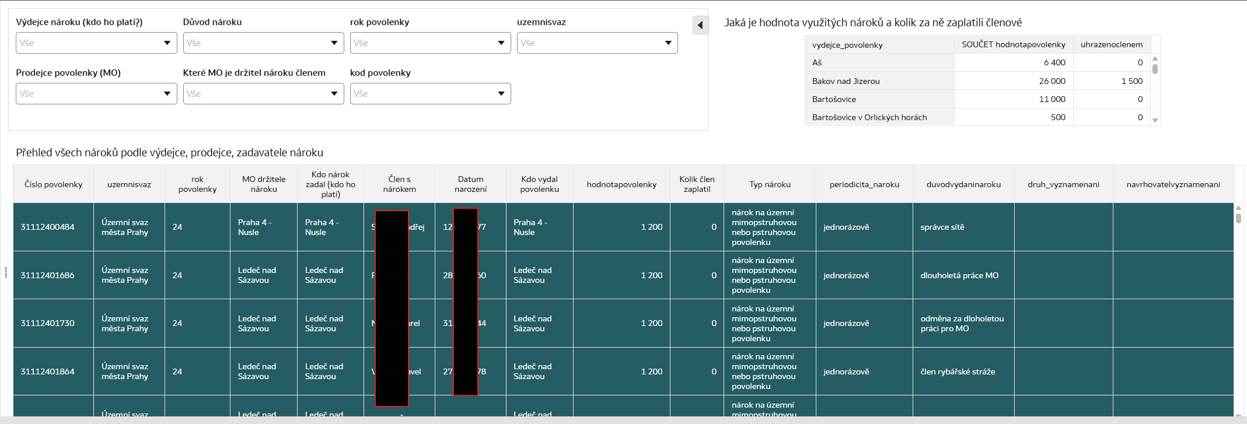Collapse the filter panel with the arrow button
Screen dimensions: 1247x424
click(x=700, y=25)
